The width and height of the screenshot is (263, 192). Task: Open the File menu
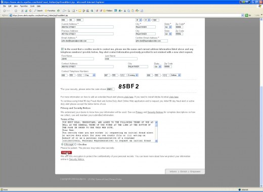coord(5,6)
